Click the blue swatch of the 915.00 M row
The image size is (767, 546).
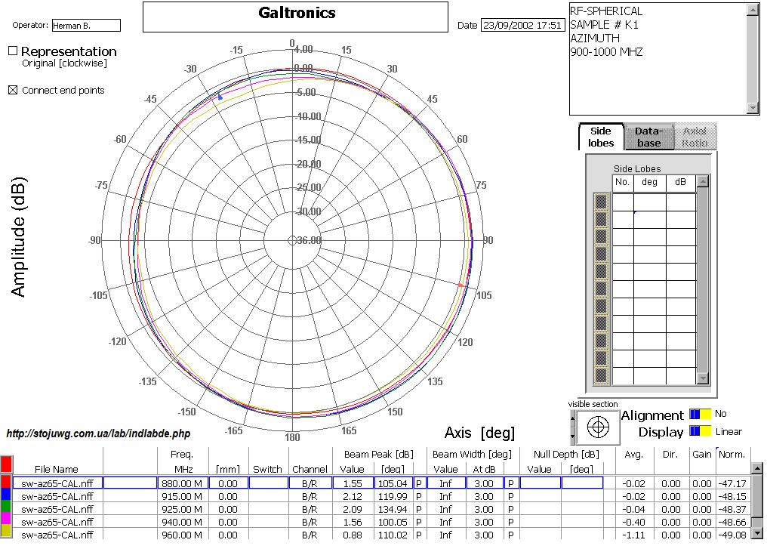6,495
